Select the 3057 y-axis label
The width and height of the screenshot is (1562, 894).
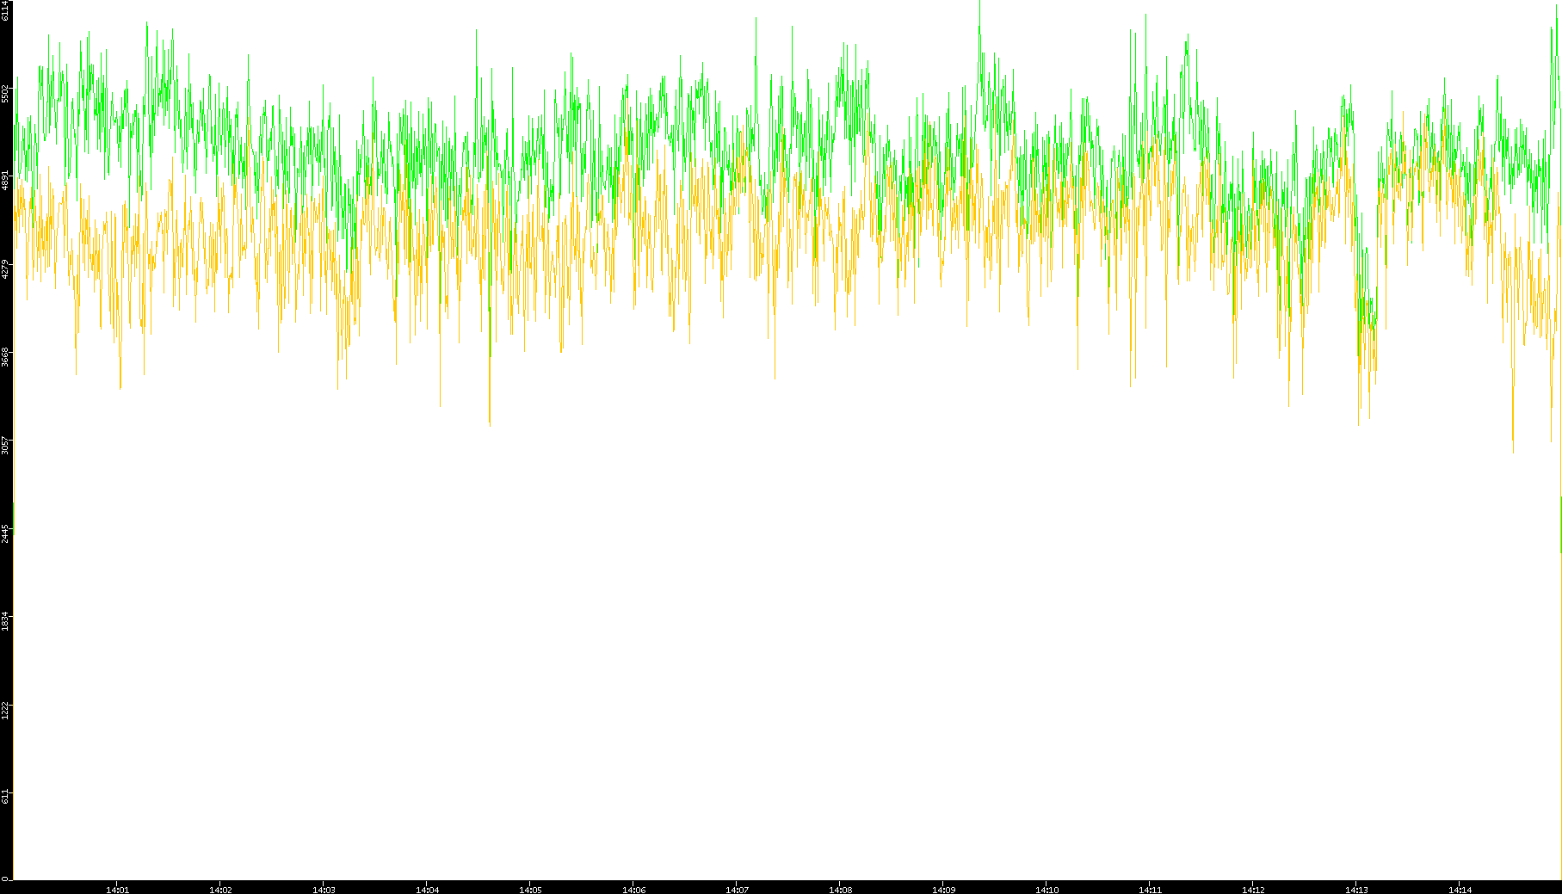click(x=6, y=445)
